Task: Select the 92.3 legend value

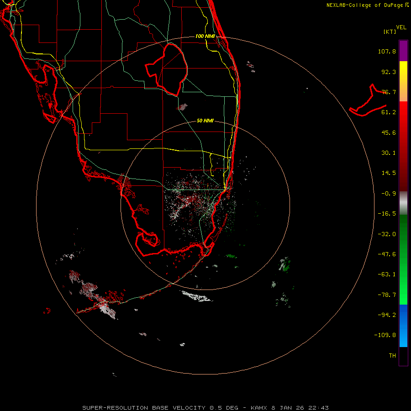Action: 389,72
